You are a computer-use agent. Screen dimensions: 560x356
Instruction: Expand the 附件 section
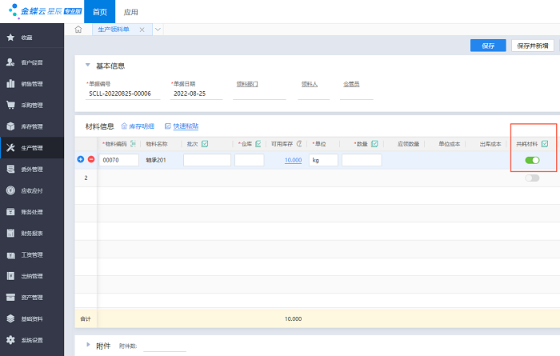[87, 345]
